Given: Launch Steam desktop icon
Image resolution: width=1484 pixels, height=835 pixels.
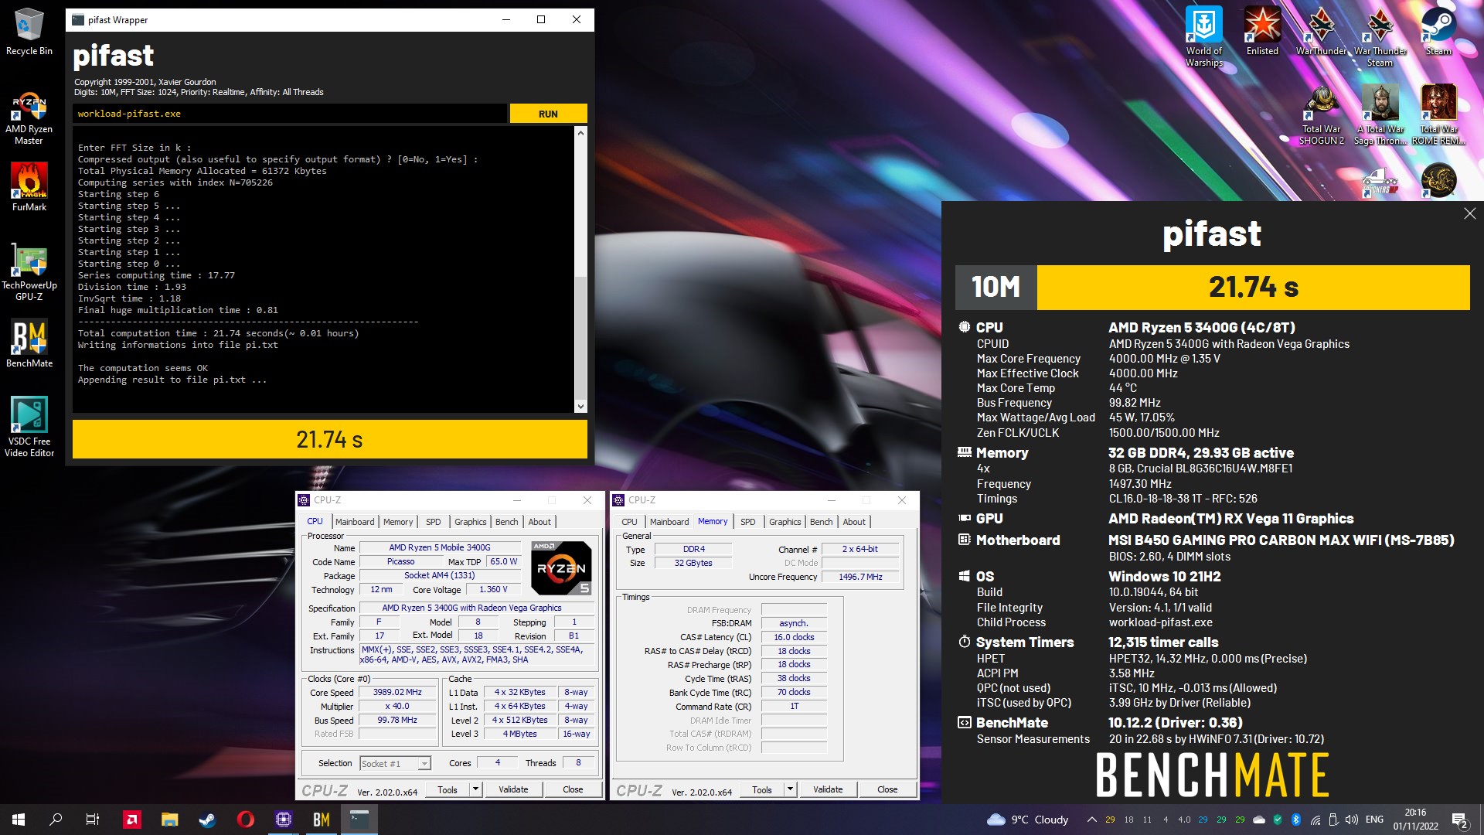Looking at the screenshot, I should [1438, 31].
